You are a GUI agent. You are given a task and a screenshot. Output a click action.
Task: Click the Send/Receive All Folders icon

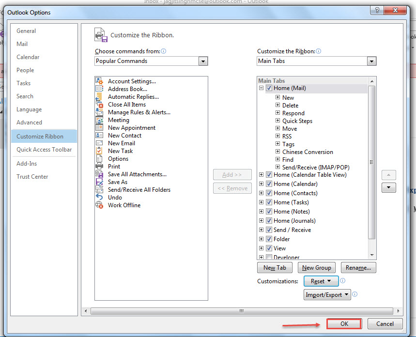(99, 189)
